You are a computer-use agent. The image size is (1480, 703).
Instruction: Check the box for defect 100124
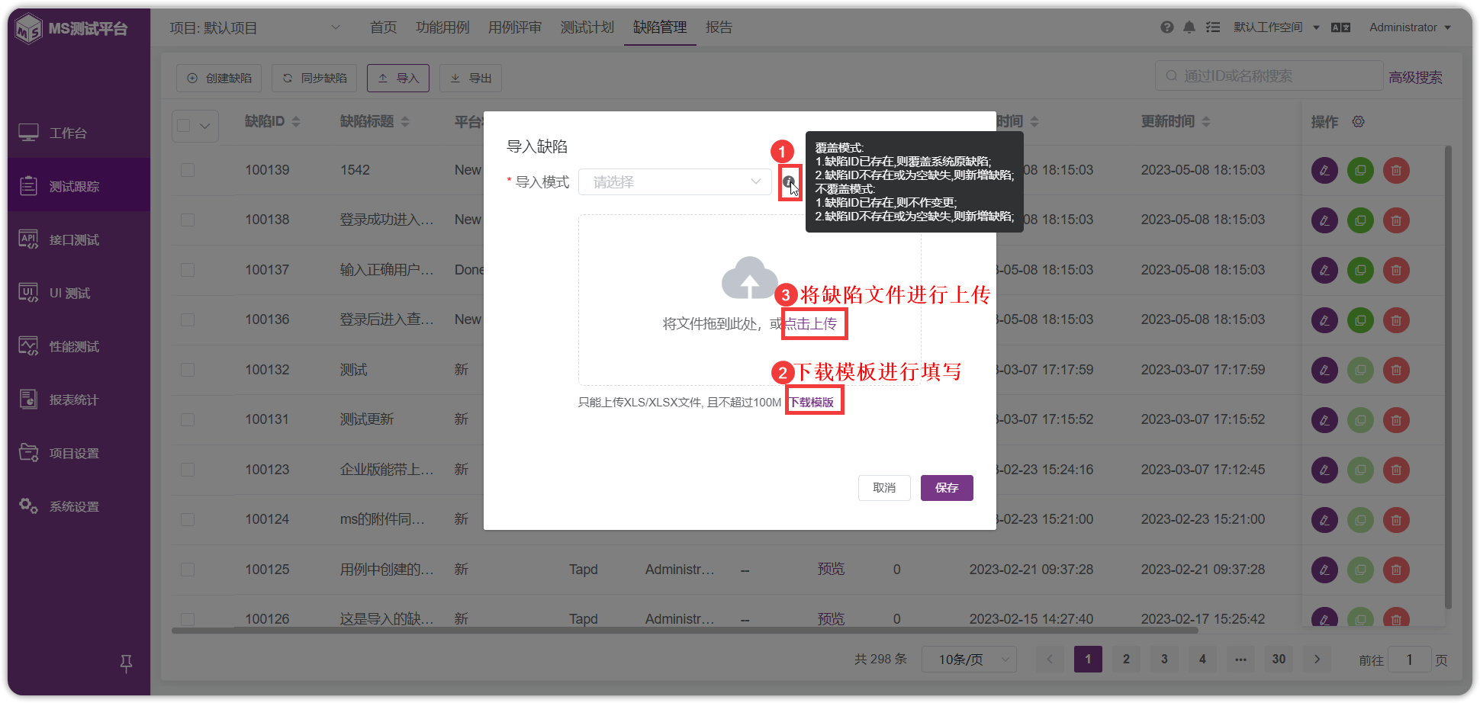(188, 519)
